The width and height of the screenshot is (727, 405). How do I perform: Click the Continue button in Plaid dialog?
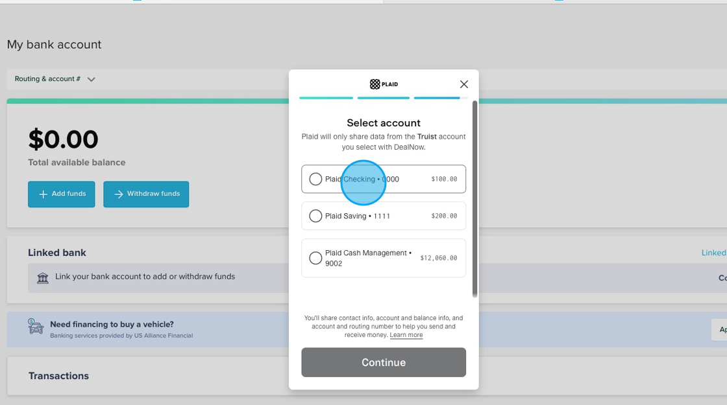click(384, 362)
